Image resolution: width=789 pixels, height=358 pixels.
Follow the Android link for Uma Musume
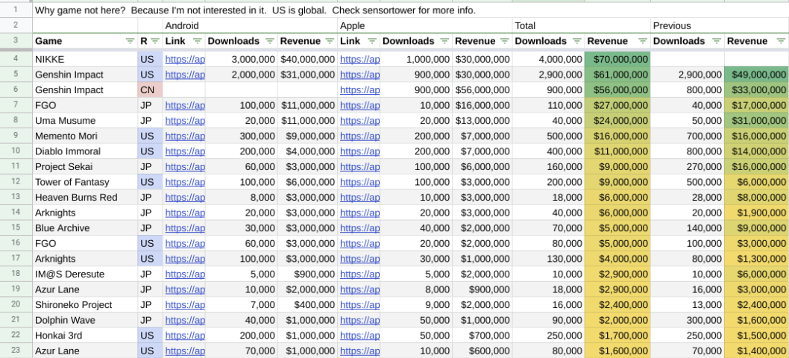184,121
